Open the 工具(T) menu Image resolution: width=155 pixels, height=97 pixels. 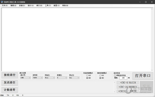(48, 5)
